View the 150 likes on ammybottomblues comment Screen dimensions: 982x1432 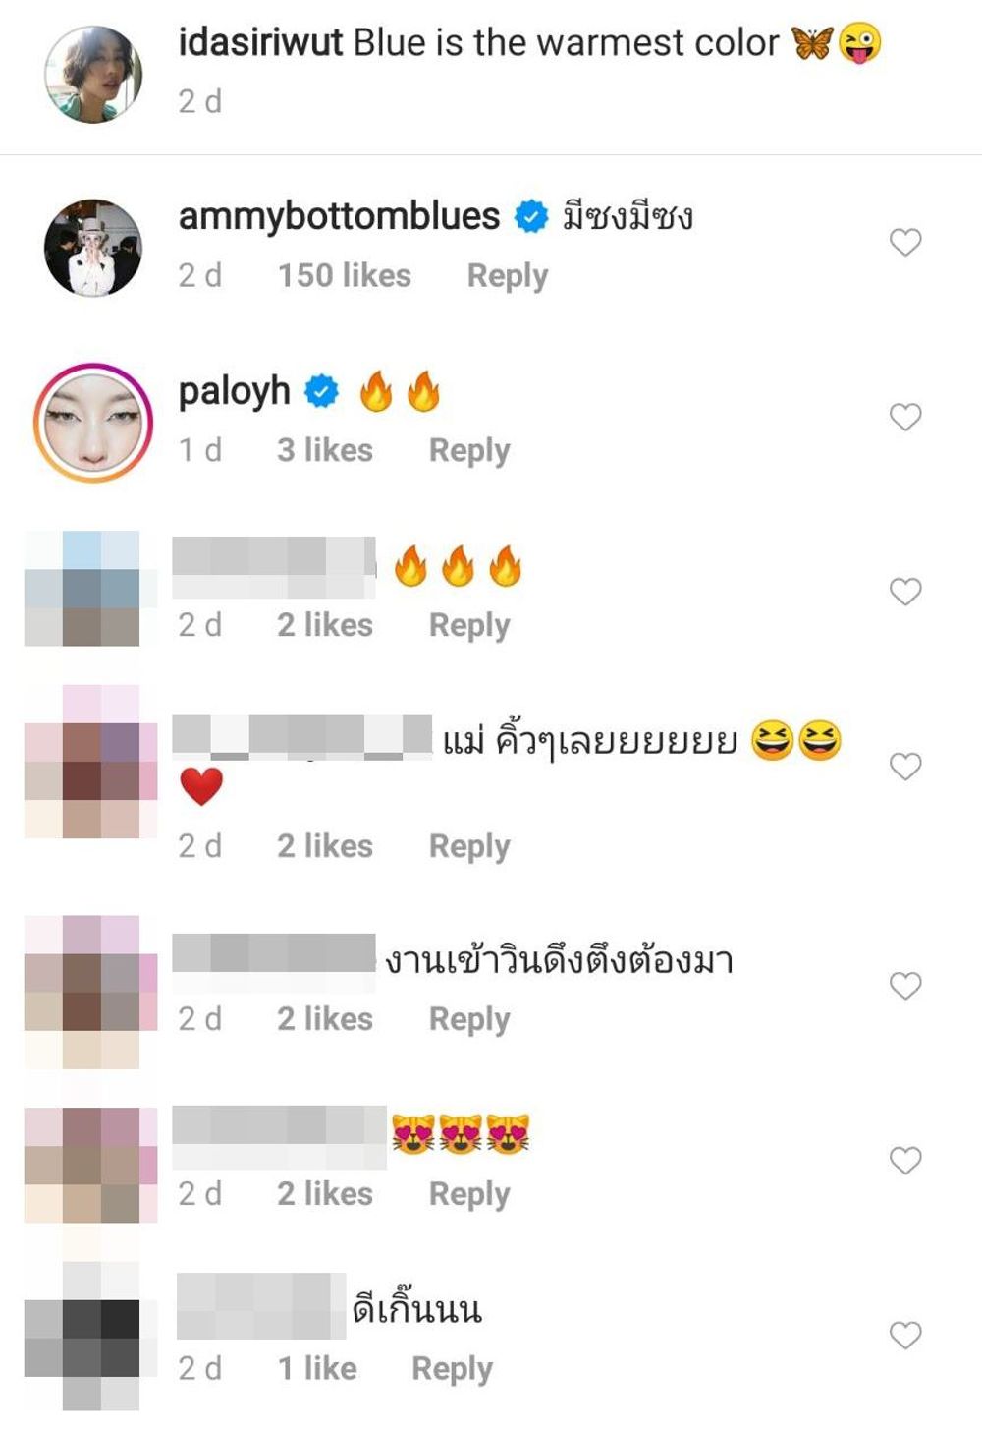tap(344, 276)
